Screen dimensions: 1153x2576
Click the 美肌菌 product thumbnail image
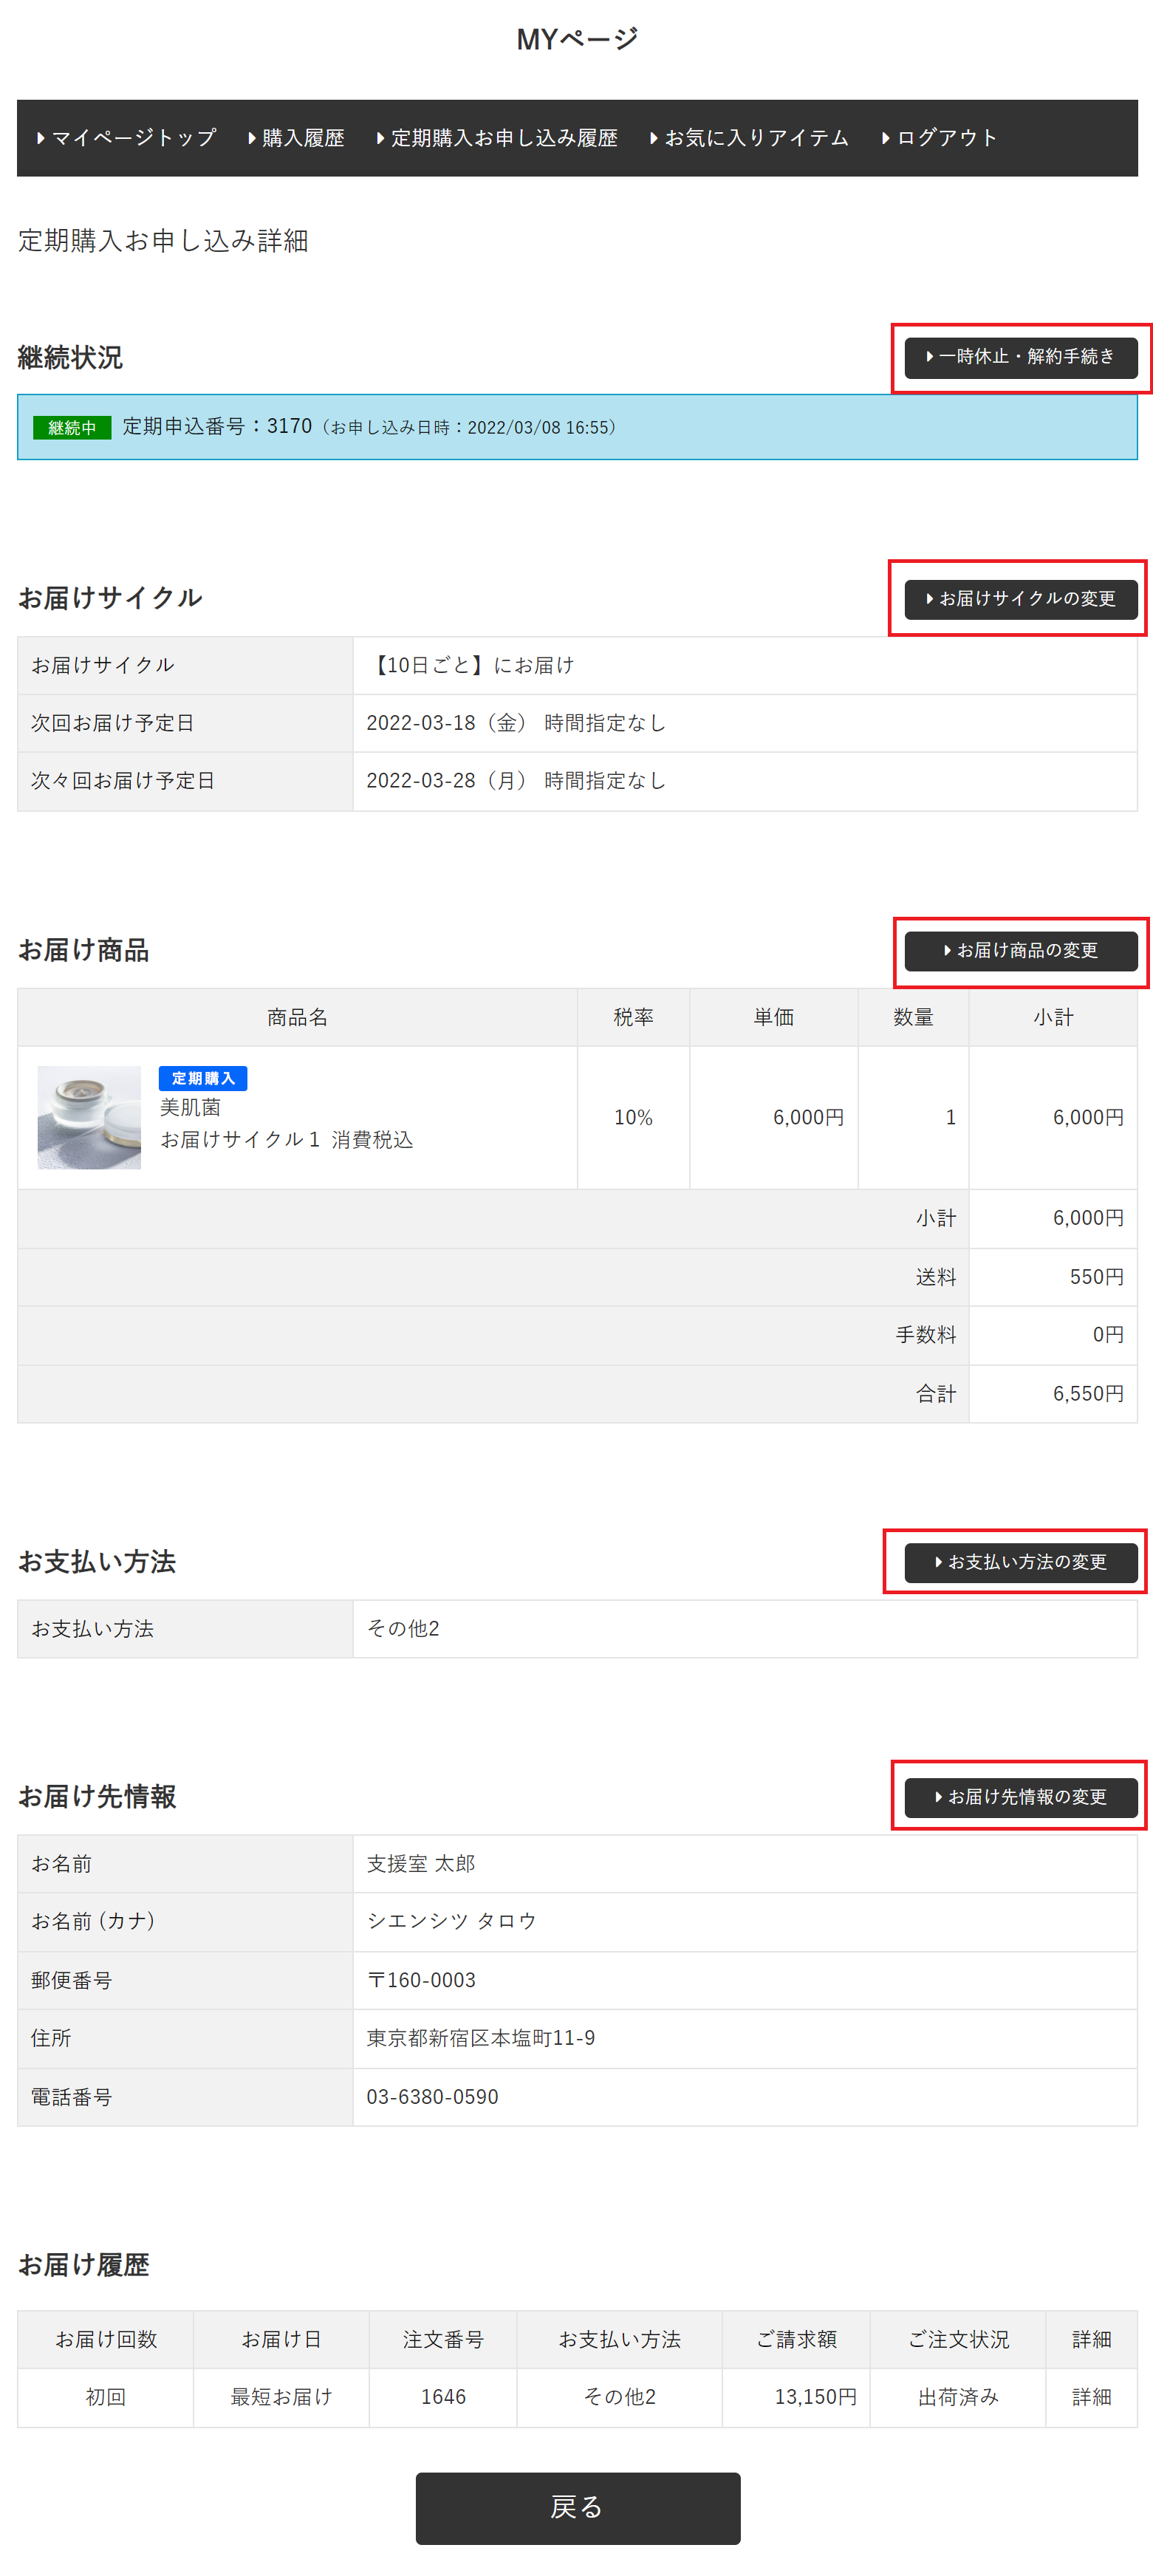point(89,1117)
